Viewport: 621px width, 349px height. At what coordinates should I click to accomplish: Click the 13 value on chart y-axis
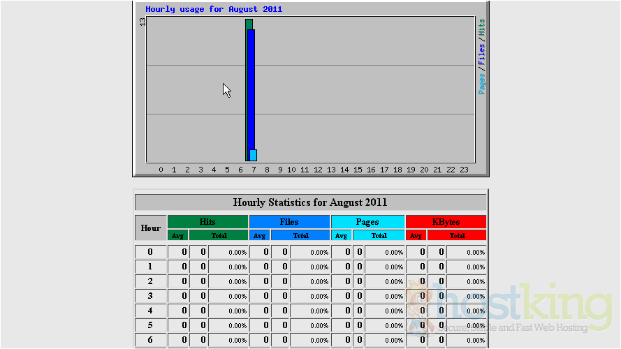142,22
